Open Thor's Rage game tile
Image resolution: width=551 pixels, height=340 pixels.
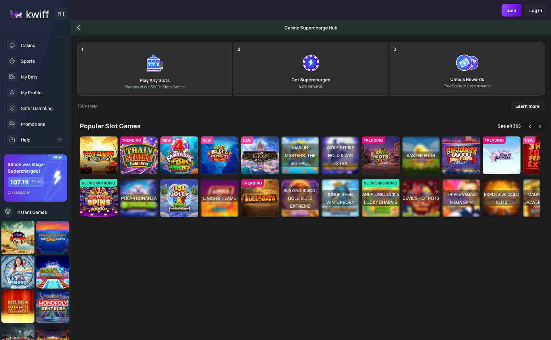(260, 155)
